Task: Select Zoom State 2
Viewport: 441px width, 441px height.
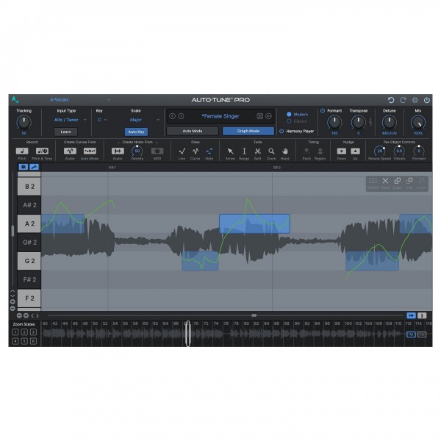Action: 24,332
